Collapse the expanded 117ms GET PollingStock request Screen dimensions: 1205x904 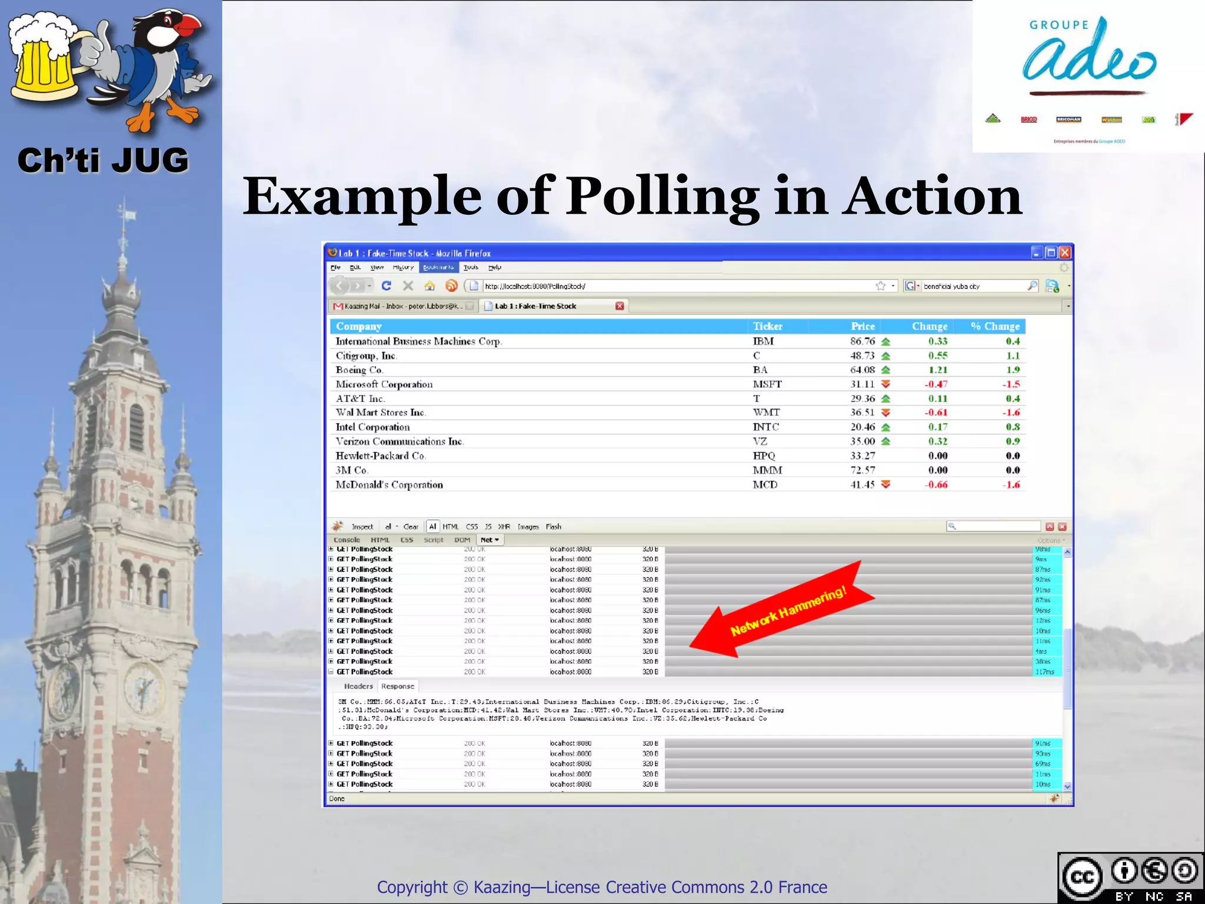point(331,672)
